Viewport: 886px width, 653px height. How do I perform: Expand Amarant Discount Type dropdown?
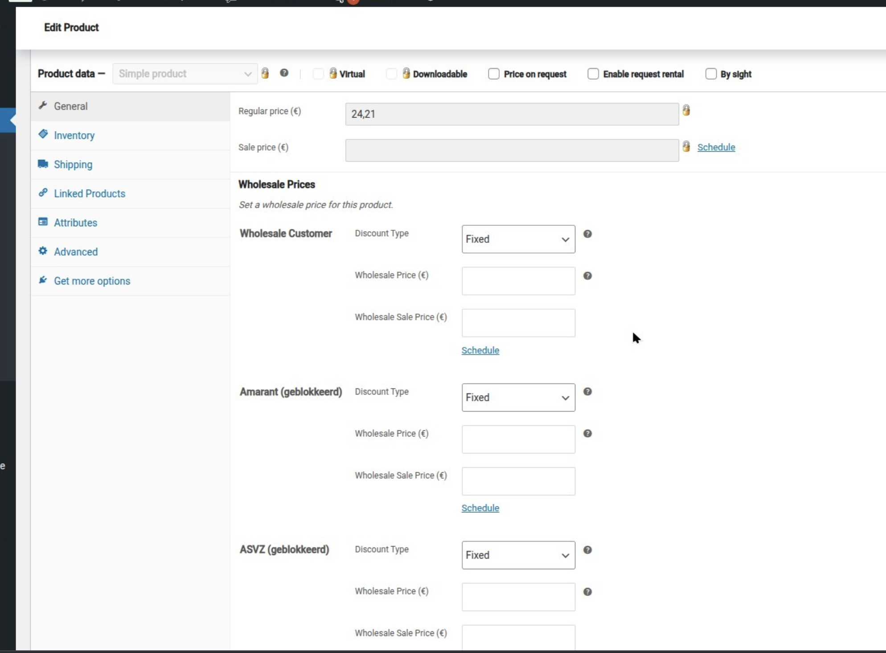point(518,397)
